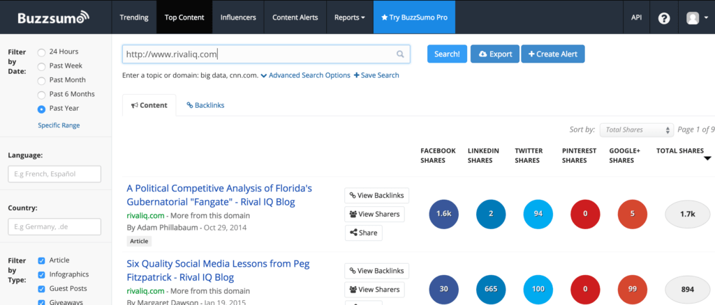Switch to the Content tab

pyautogui.click(x=149, y=105)
